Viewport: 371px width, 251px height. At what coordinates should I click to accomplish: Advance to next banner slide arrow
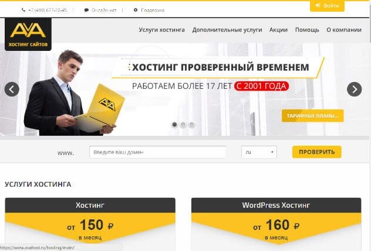coord(354,89)
